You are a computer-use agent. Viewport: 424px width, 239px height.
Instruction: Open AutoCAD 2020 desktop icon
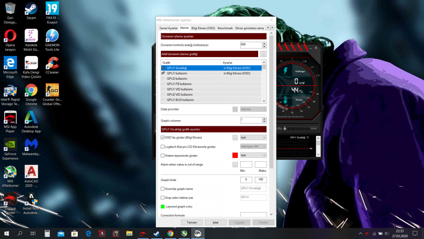click(x=31, y=176)
